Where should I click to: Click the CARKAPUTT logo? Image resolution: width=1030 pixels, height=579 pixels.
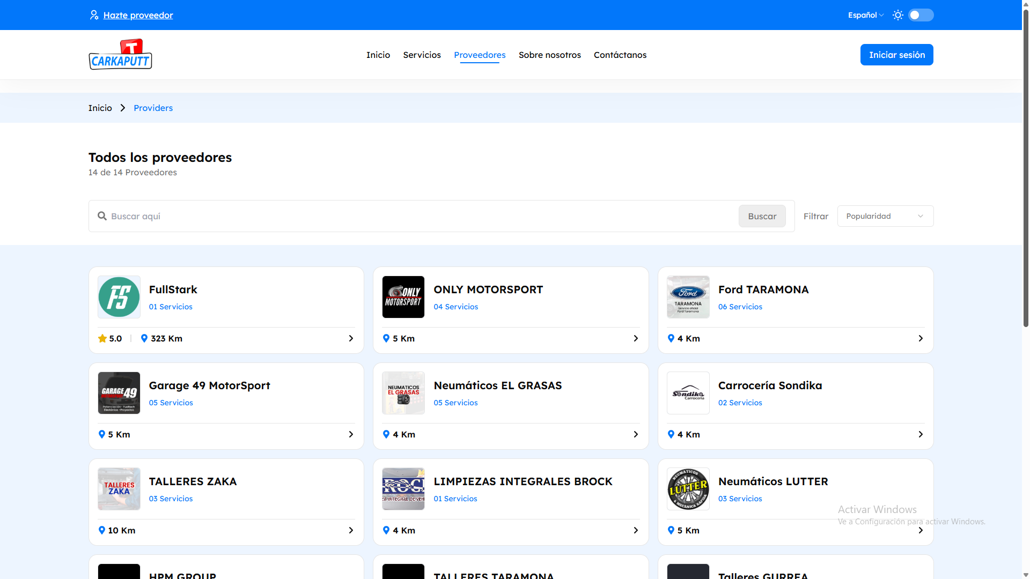[120, 54]
